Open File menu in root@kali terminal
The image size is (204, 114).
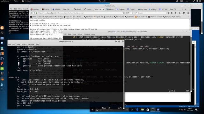point(10,44)
